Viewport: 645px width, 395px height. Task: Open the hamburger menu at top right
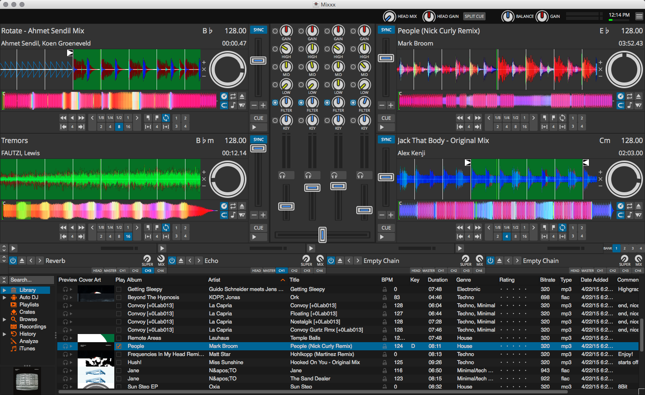click(639, 16)
